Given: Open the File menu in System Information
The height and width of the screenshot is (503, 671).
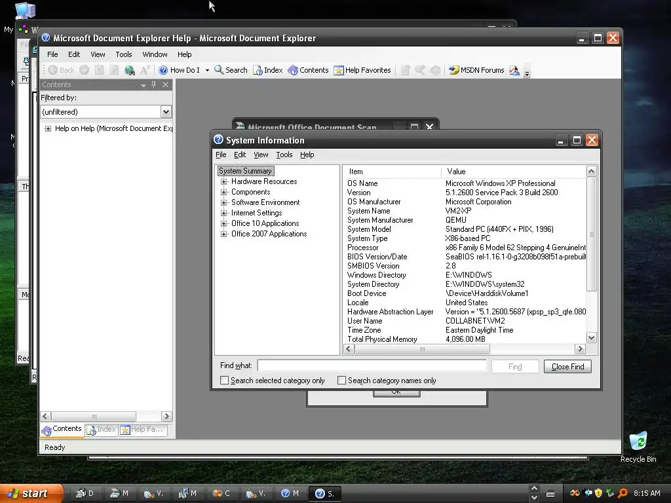Looking at the screenshot, I should click(x=221, y=155).
